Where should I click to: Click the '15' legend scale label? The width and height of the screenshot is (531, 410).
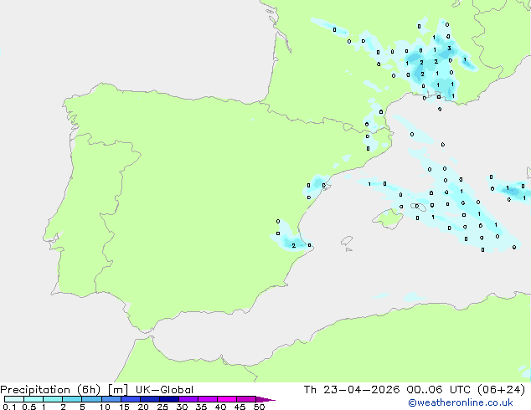click(x=124, y=407)
